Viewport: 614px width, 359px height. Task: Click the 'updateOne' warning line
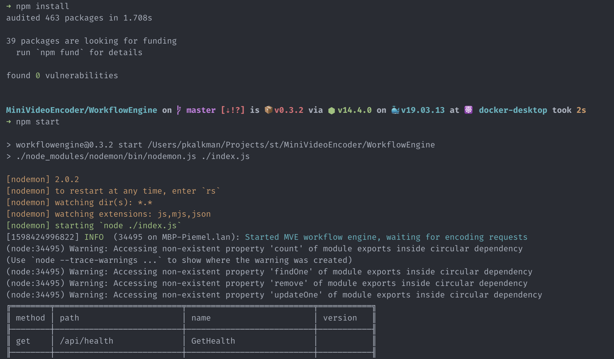[x=274, y=295]
